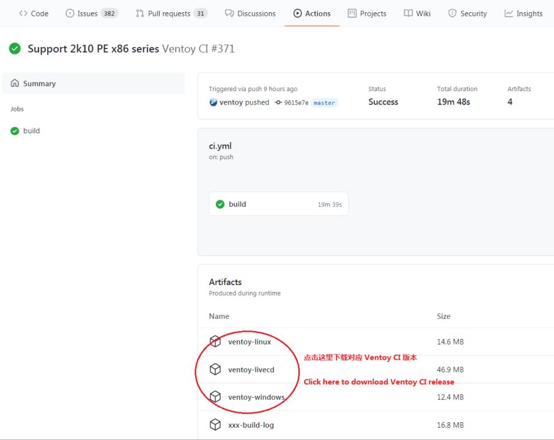The image size is (554, 440).
Task: Click the total duration 19m 48s
Action: click(454, 102)
